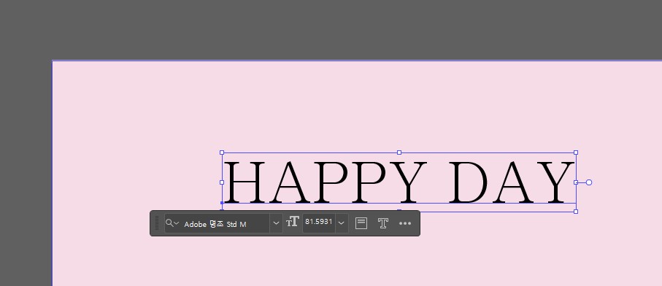Click the middle-right bounding box handle
This screenshot has width=662, height=286.
click(576, 182)
